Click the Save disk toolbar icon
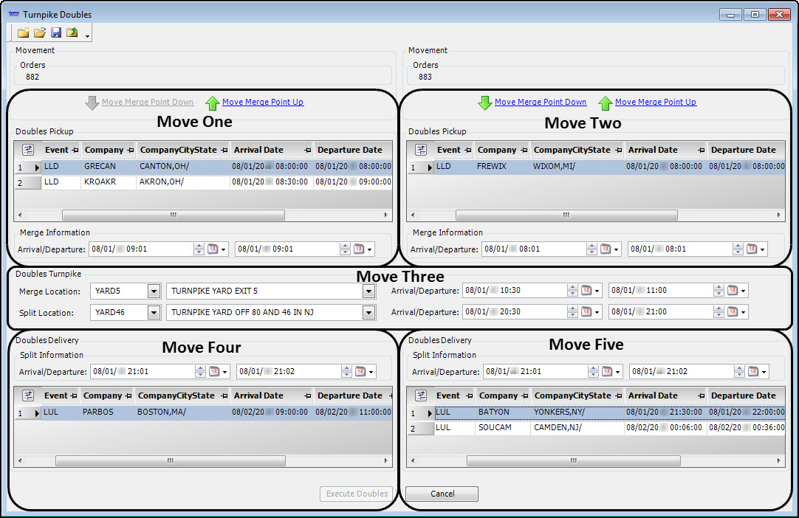 tap(56, 32)
